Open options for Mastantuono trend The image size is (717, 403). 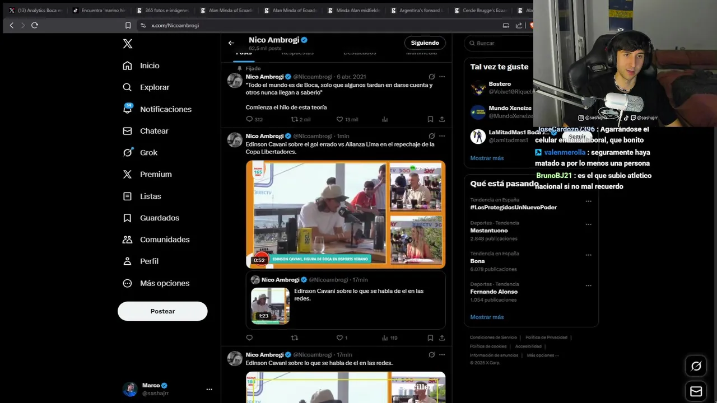coord(588,224)
